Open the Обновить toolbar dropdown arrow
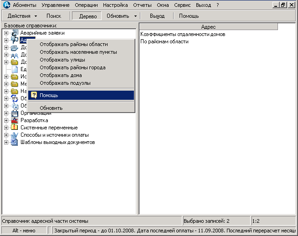Image resolution: width=298 pixels, height=236 pixels. [136, 16]
